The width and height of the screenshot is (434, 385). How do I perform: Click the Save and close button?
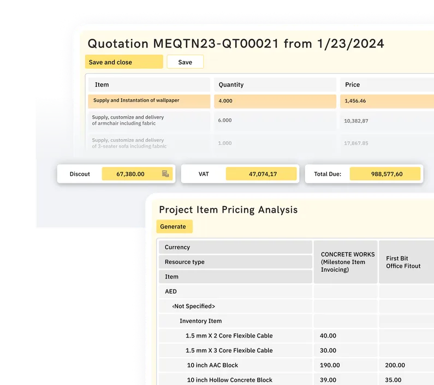pyautogui.click(x=124, y=62)
